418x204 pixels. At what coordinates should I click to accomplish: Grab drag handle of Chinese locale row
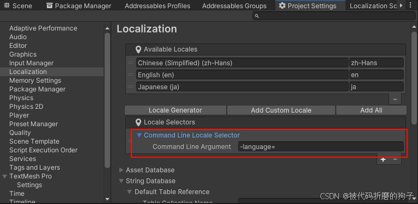click(x=130, y=63)
